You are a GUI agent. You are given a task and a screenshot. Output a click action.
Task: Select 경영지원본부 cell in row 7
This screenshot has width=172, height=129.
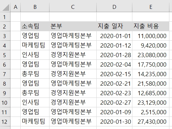[73, 74]
